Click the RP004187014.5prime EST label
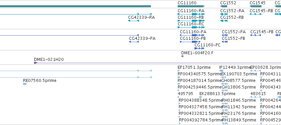The width and height of the screenshot is (281, 125). coord(199,81)
